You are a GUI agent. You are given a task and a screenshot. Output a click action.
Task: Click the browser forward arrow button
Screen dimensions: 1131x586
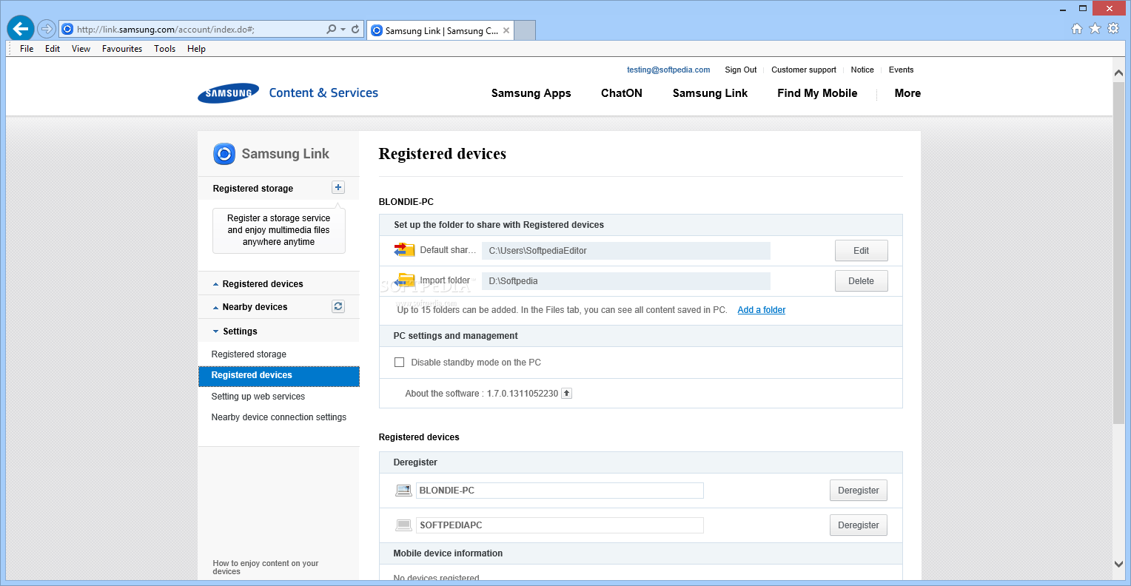point(47,29)
